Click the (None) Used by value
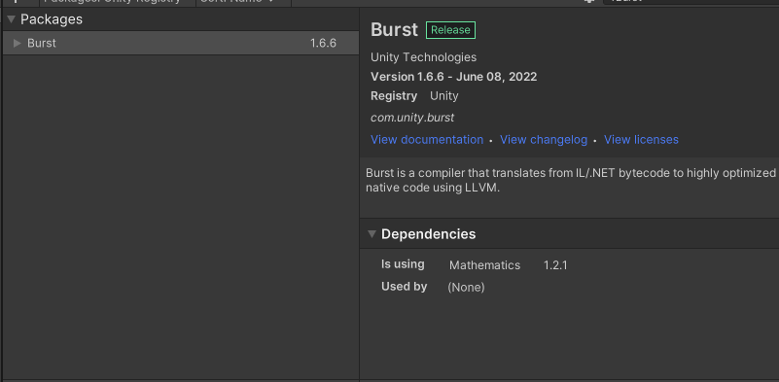 466,287
